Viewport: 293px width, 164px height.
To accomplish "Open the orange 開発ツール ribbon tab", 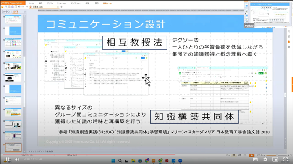I will pyautogui.click(x=107, y=3).
